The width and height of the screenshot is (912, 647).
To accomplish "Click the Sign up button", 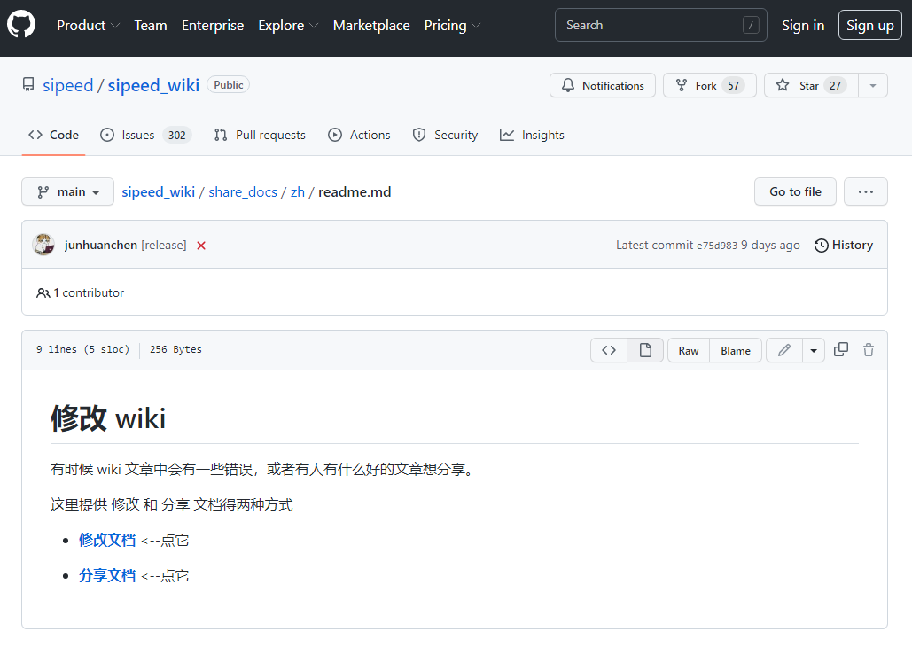I will tap(869, 25).
